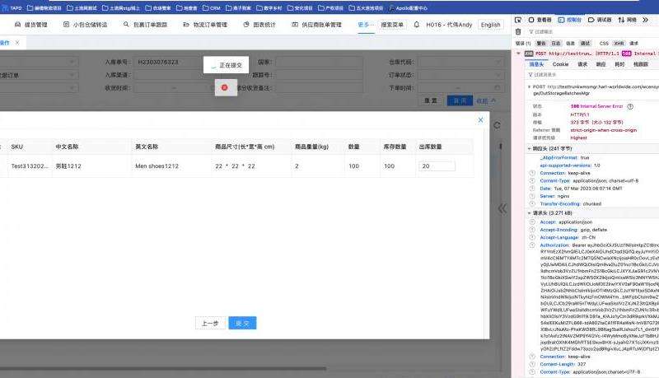
Task: Open 包裹订单跟踪 menu
Action: 146,25
